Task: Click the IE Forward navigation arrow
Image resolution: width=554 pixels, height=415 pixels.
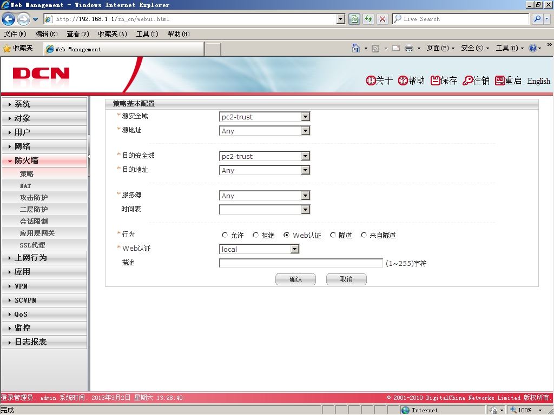Action: point(23,19)
